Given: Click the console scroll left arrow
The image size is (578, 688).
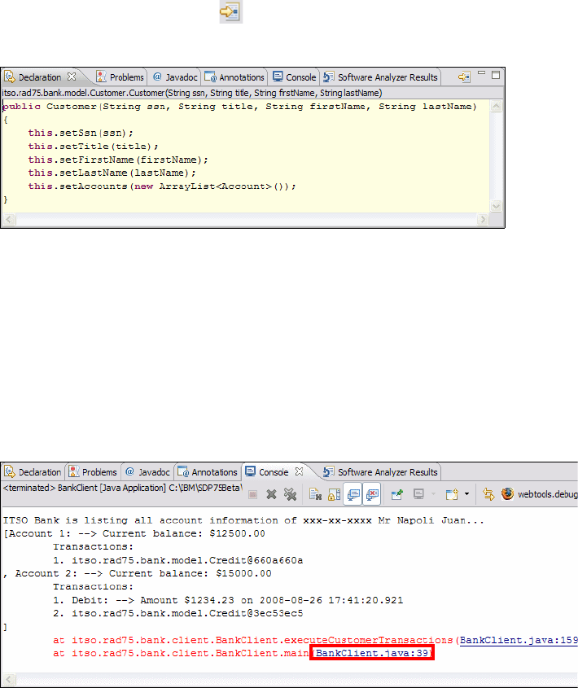Looking at the screenshot, I should coord(9,680).
